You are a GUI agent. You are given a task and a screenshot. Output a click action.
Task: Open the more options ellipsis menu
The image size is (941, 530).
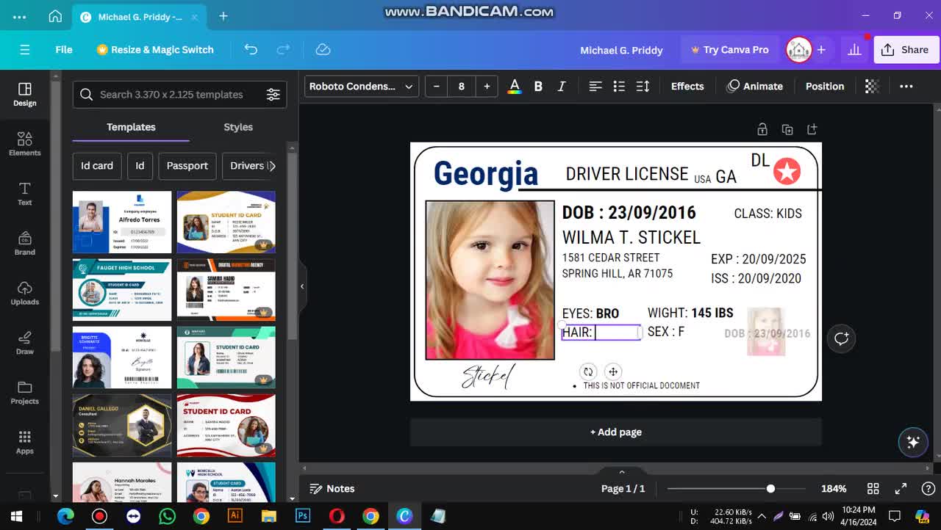pos(906,86)
